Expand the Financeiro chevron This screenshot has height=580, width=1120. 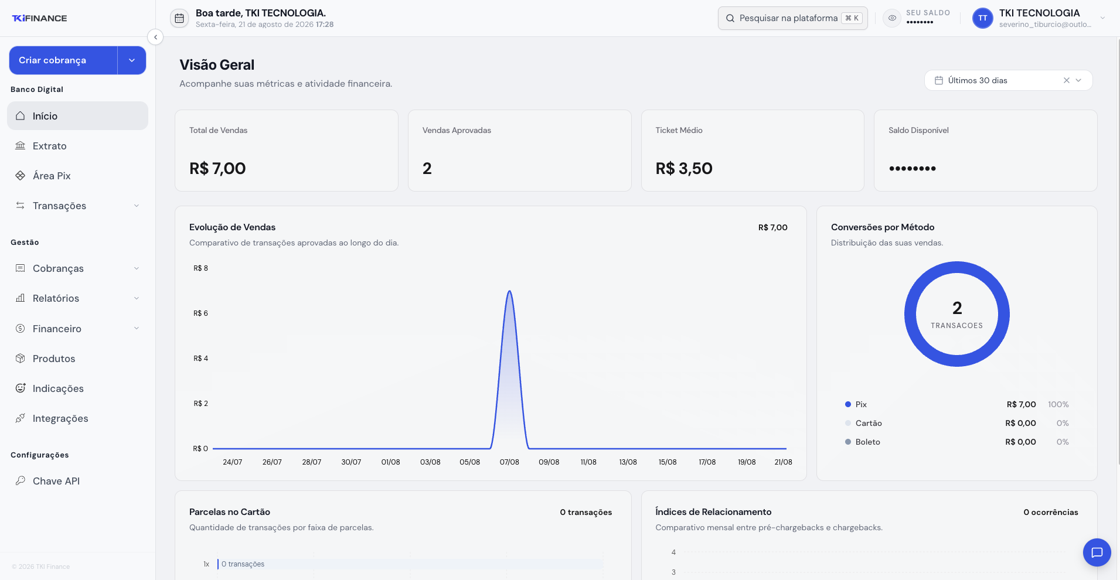pyautogui.click(x=137, y=329)
